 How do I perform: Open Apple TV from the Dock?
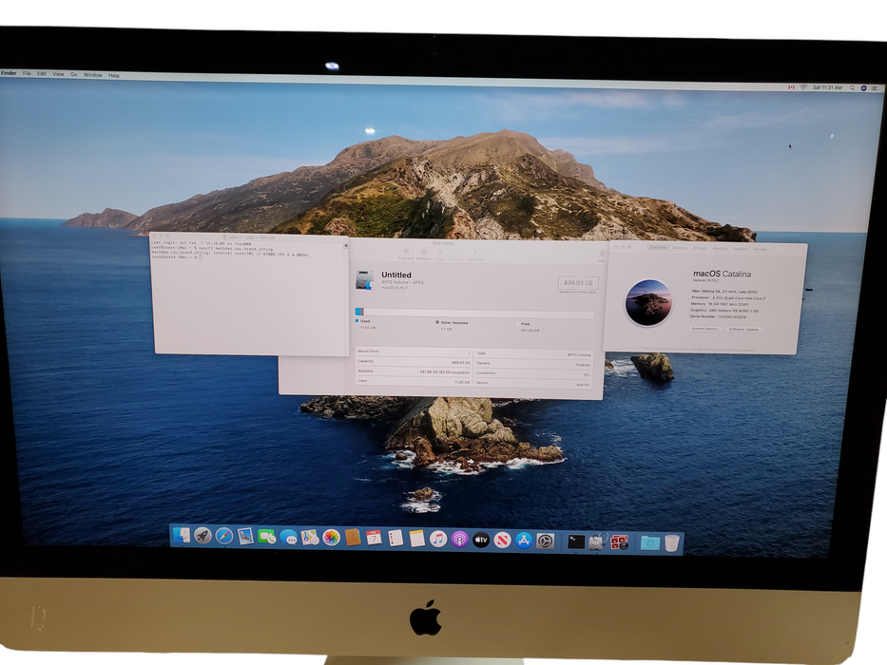481,541
